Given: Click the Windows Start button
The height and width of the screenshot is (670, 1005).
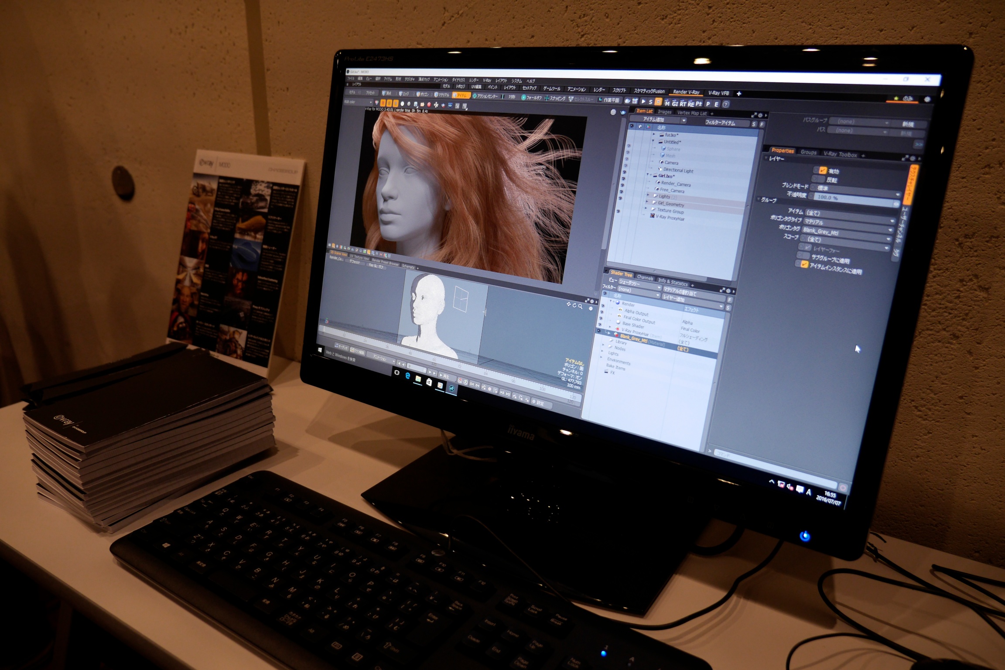Looking at the screenshot, I should pos(321,350).
